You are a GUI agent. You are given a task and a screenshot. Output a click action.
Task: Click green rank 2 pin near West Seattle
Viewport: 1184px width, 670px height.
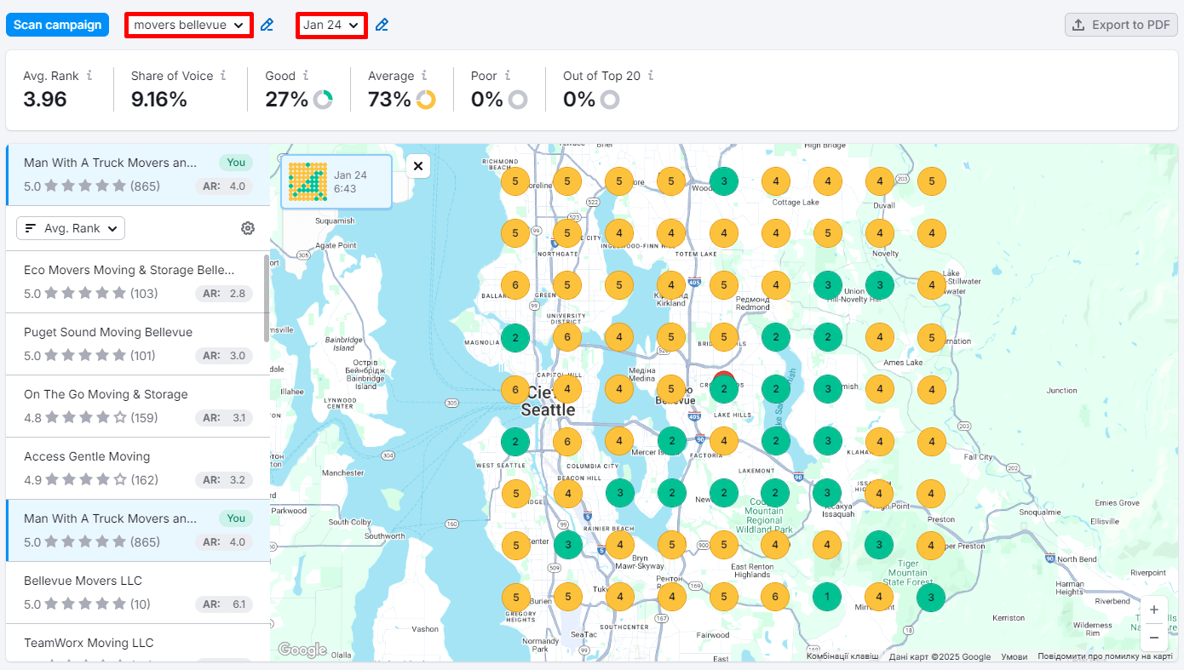point(514,441)
